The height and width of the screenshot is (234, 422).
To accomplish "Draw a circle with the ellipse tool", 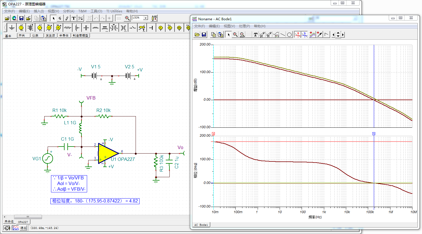I will pyautogui.click(x=290, y=35).
